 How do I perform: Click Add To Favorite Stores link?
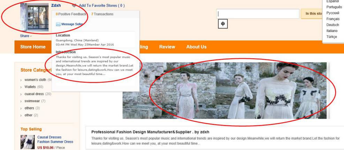tap(101, 6)
